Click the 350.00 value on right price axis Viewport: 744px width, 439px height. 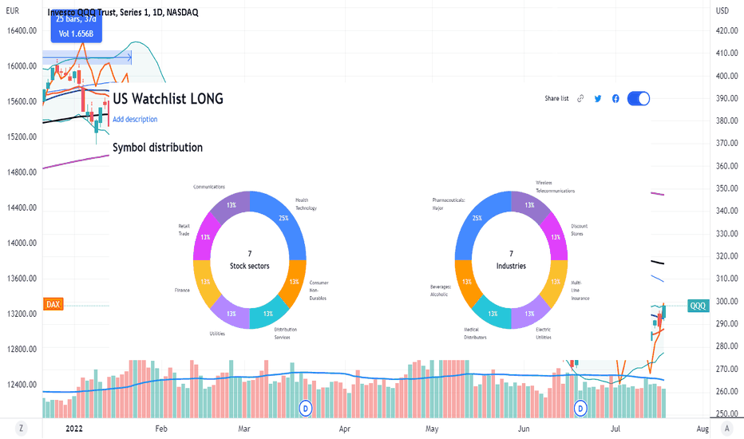[x=726, y=188]
